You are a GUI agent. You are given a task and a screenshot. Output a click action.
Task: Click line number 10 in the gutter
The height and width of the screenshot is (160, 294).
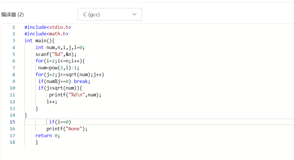12,88
